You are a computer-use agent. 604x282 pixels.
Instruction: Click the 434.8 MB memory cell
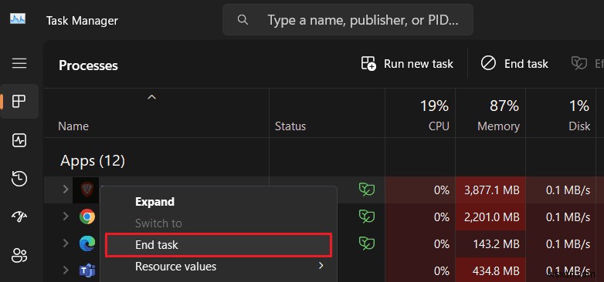point(490,270)
